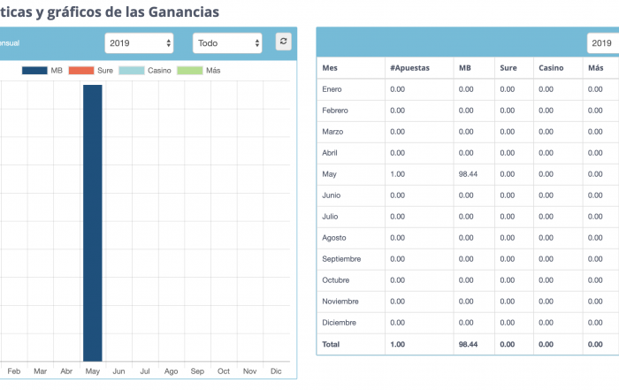Screen dimensions: 619x390
Task: Click the Mes column header
Action: 330,67
